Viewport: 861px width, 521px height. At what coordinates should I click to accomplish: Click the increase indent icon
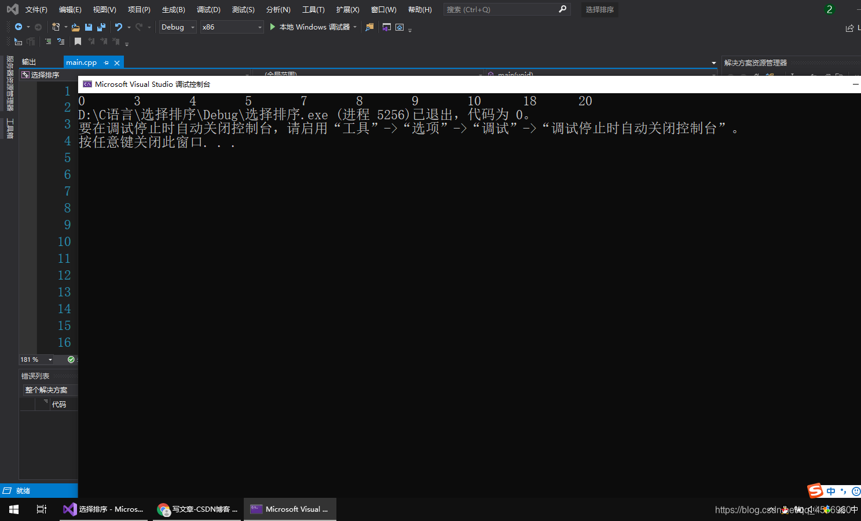pyautogui.click(x=61, y=42)
